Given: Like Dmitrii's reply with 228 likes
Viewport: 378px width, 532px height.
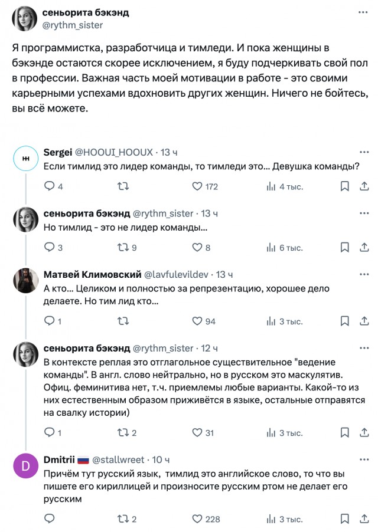Looking at the screenshot, I should [196, 516].
